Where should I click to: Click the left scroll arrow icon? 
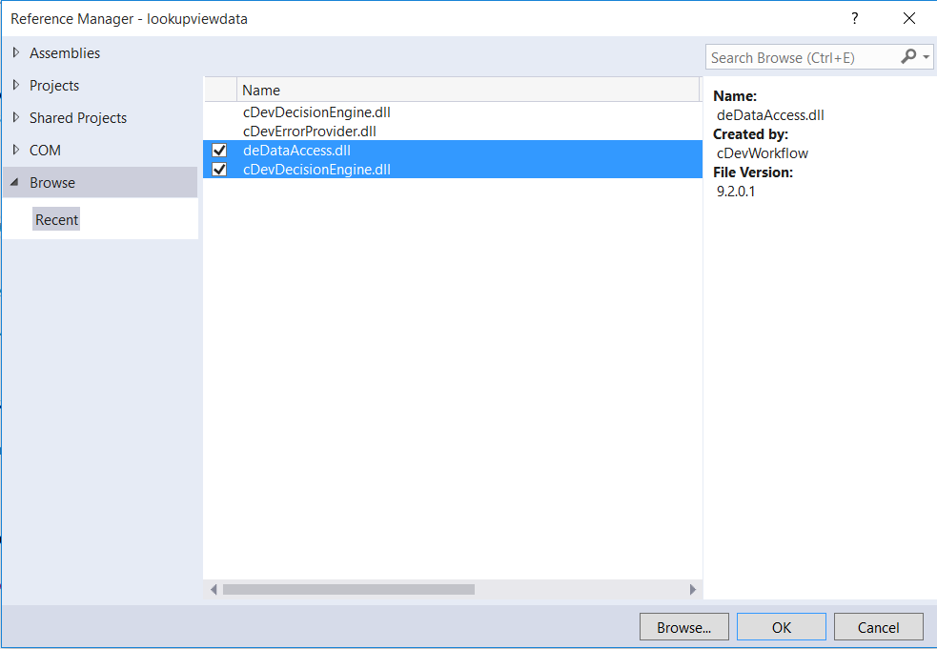coord(213,589)
